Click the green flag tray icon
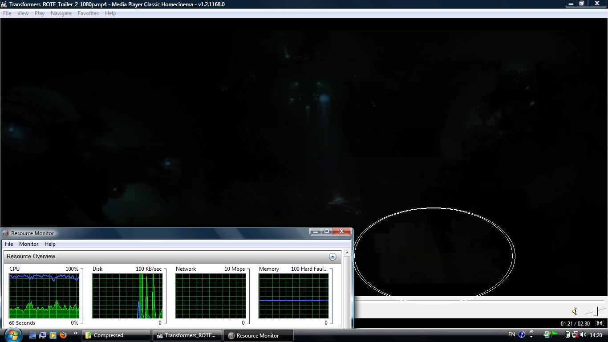The image size is (608, 342). click(555, 334)
